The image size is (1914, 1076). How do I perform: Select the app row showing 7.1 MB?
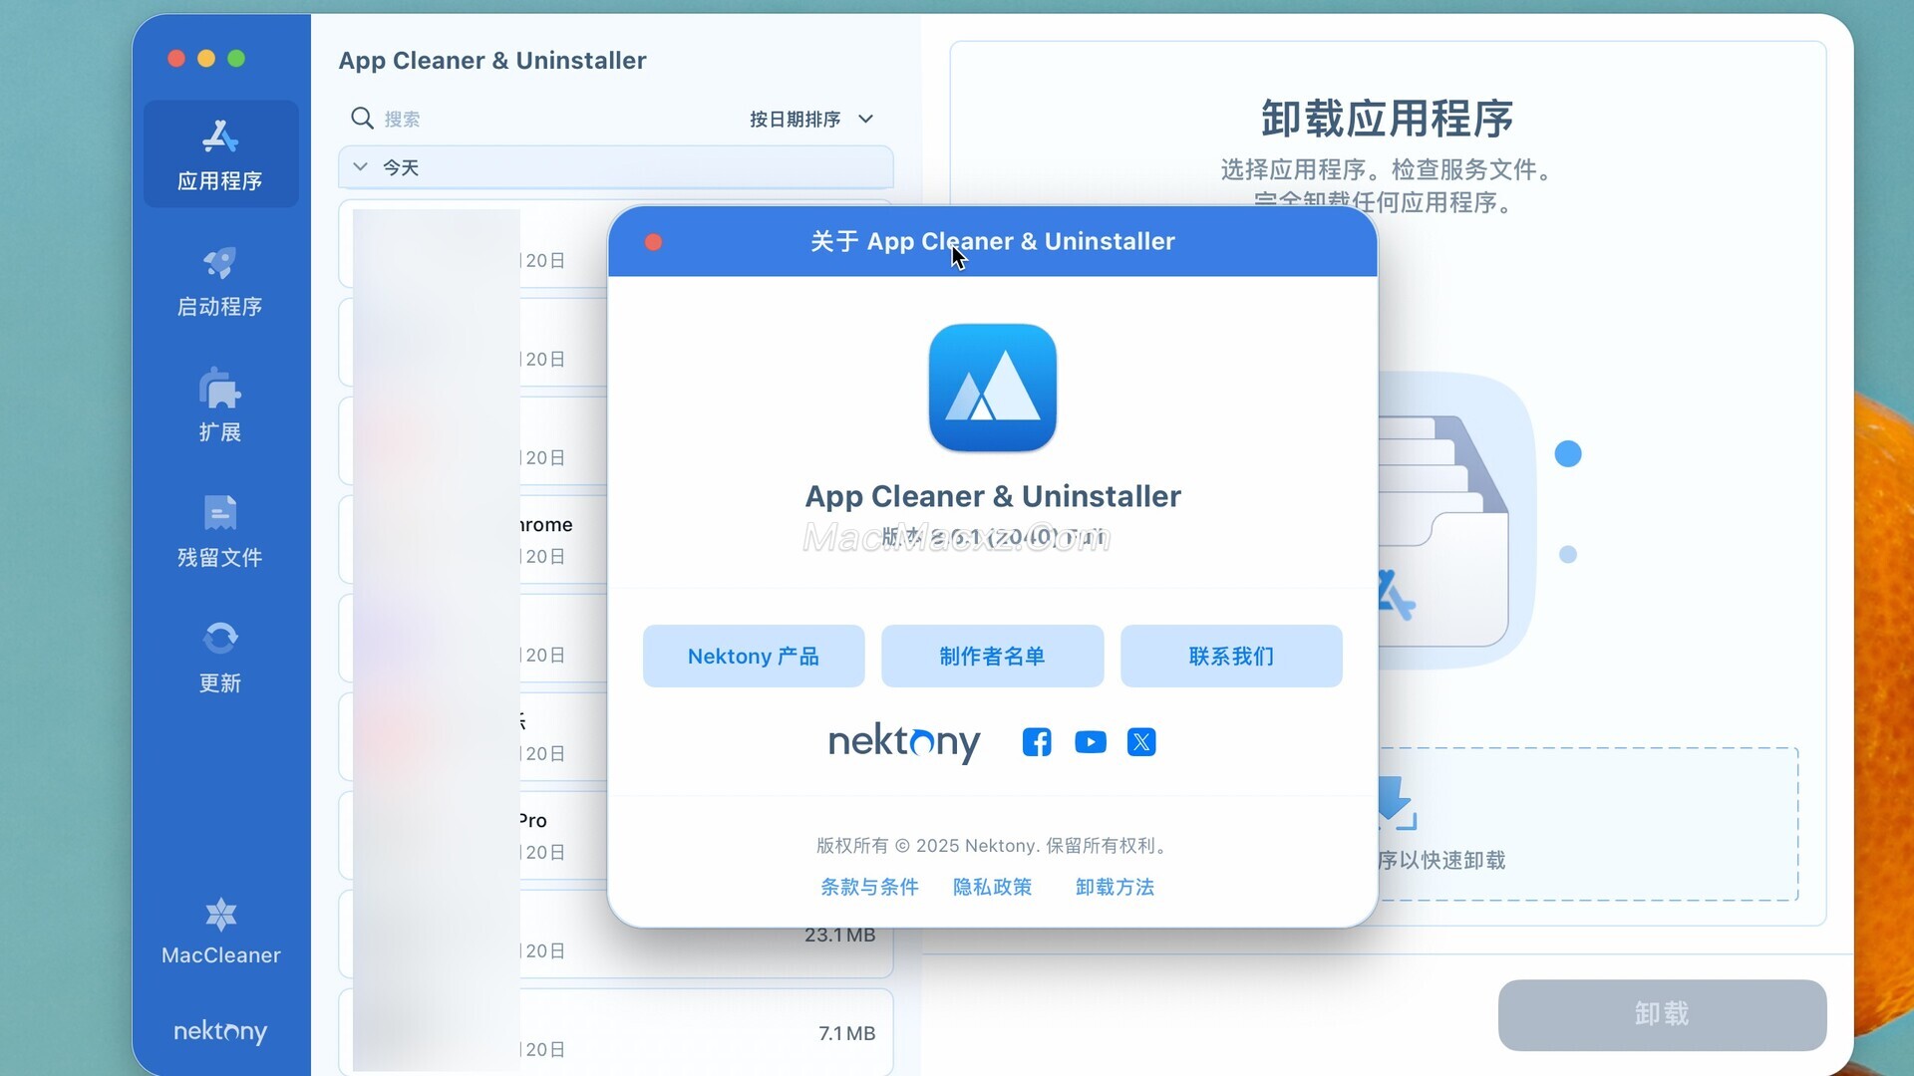tap(615, 1033)
